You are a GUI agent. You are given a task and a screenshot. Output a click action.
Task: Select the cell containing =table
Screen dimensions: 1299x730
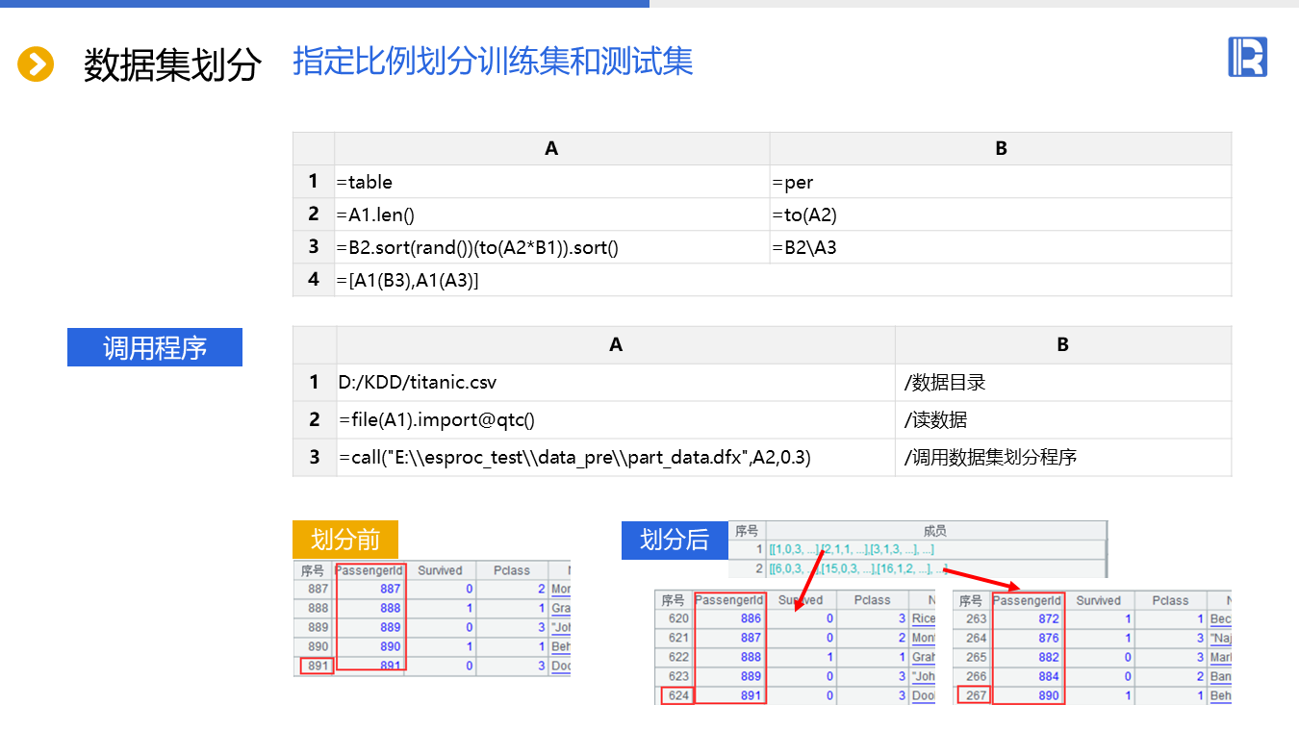pyautogui.click(x=551, y=182)
